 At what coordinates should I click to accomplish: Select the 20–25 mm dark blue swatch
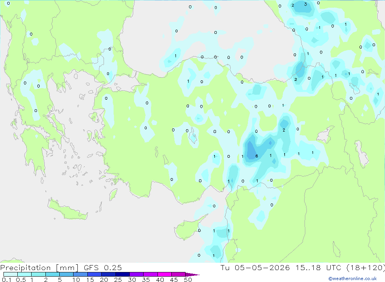coord(109,274)
